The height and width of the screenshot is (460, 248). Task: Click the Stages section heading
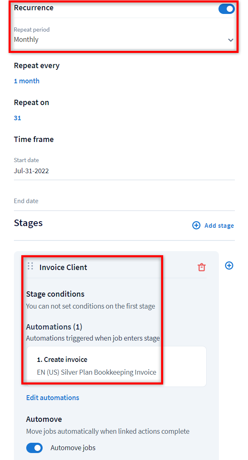28,223
